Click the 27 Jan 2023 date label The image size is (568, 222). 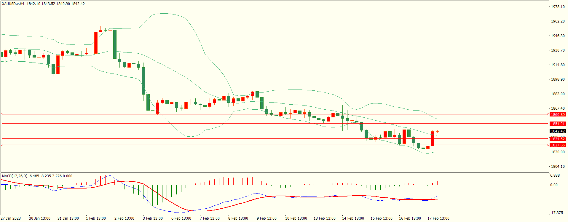point(11,218)
